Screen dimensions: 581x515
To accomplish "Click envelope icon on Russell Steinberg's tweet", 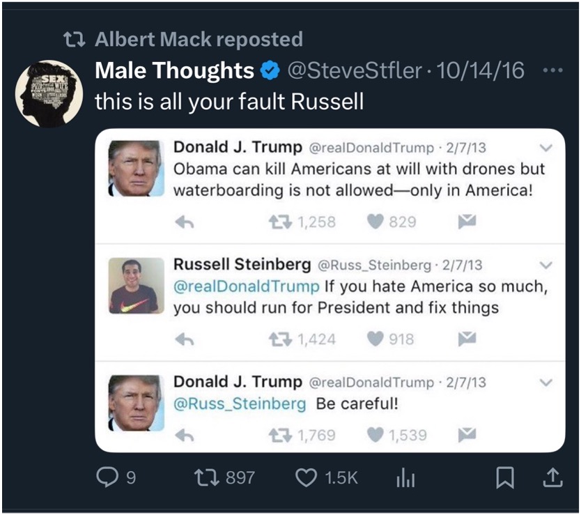I will (x=466, y=339).
